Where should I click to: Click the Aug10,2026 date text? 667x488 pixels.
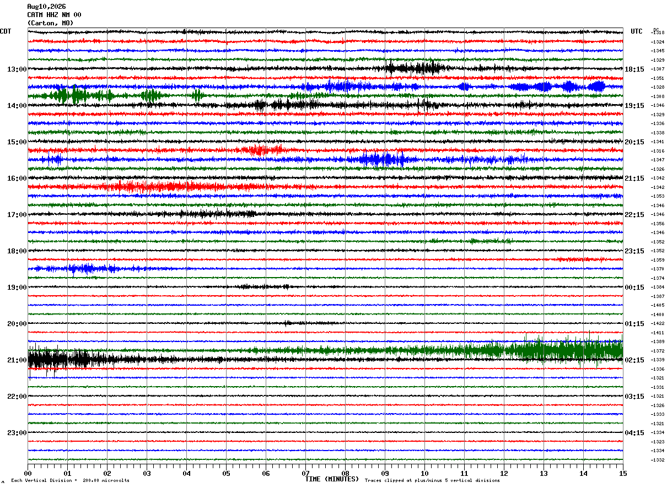pyautogui.click(x=46, y=7)
